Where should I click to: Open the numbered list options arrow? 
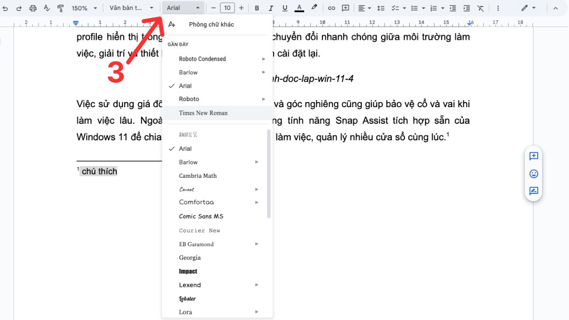[x=442, y=8]
